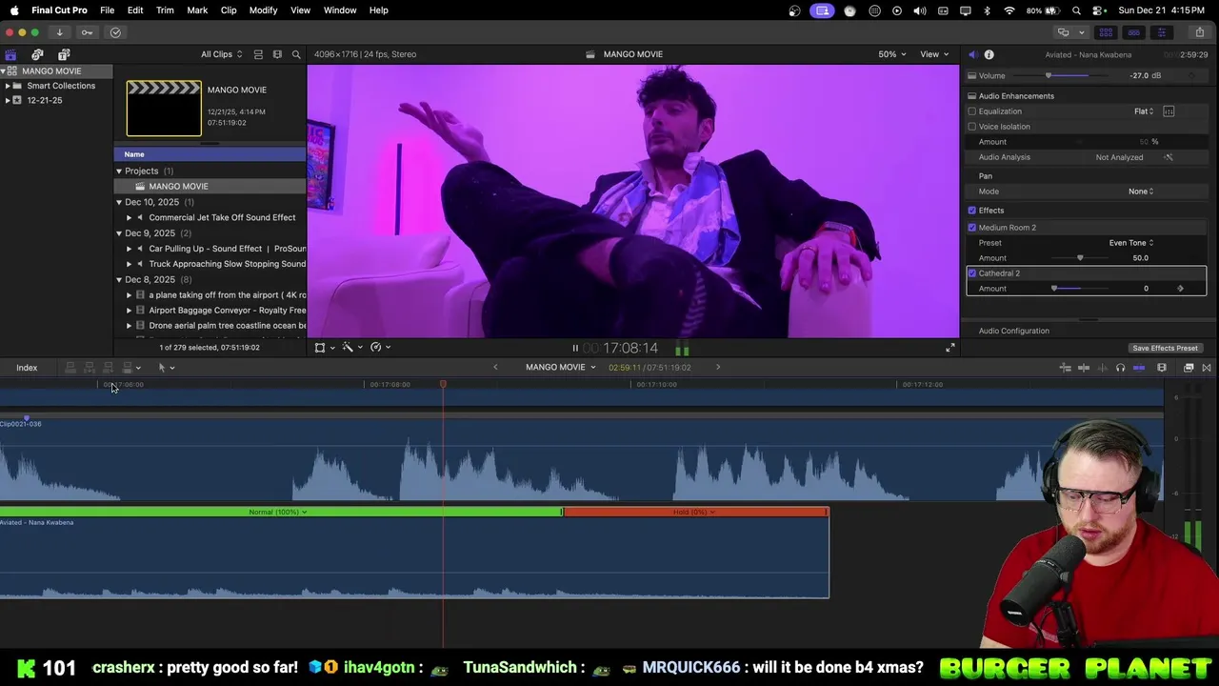Open the clip appearance filmstrip icon
This screenshot has width=1219, height=686.
click(1162, 368)
